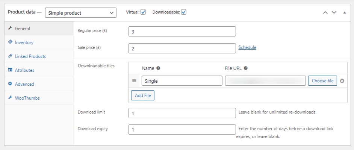Focus the Sale price field
Image resolution: width=354 pixels, height=150 pixels.
coord(182,48)
